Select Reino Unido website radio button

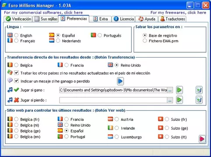pyautogui.click(x=66, y=125)
